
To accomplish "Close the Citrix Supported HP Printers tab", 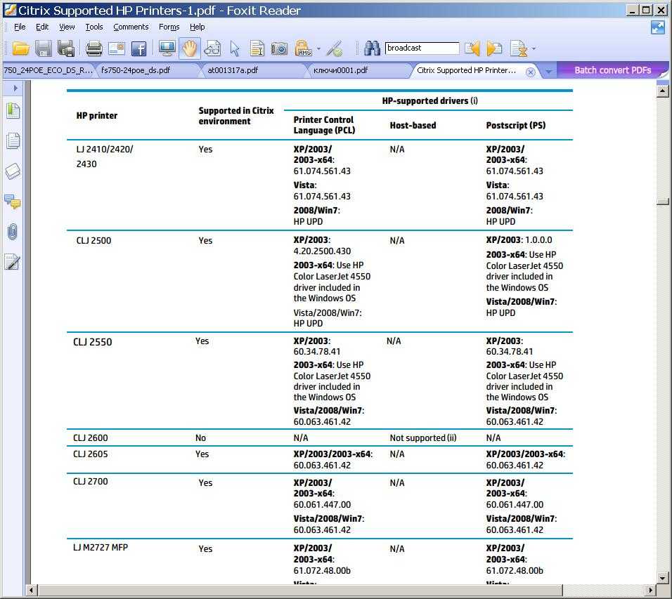I will point(531,72).
